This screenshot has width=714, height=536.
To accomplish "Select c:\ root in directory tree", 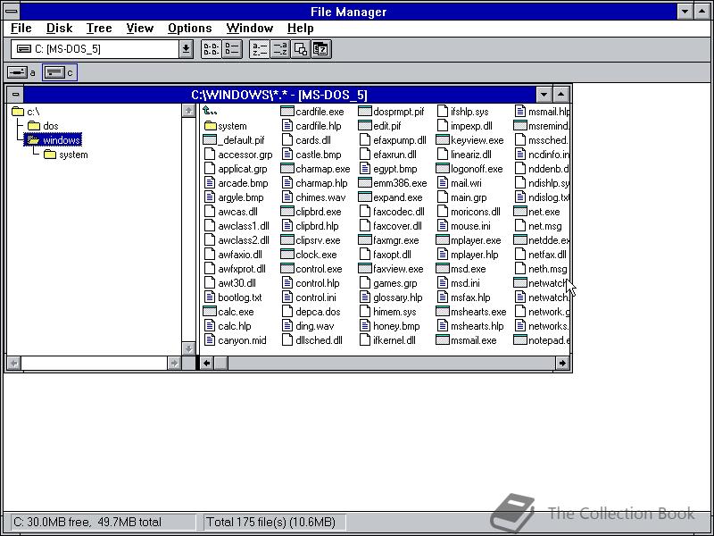I will click(x=26, y=111).
